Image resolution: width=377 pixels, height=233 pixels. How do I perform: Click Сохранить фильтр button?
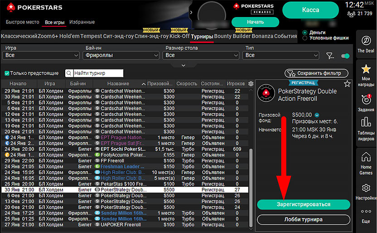pos(316,73)
